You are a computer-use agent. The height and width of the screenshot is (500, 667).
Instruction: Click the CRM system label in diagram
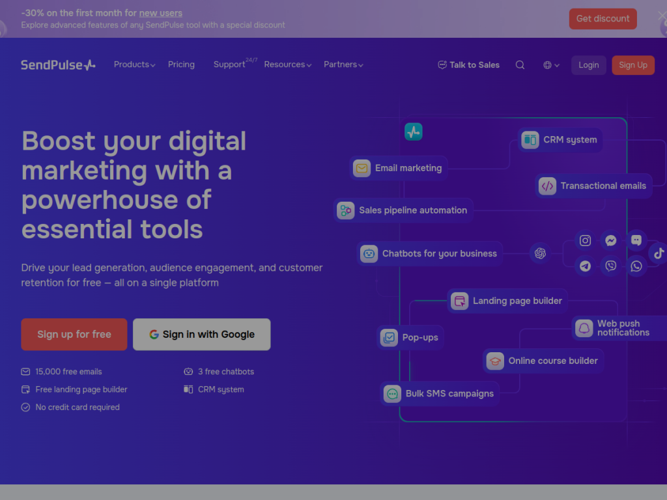coord(570,140)
